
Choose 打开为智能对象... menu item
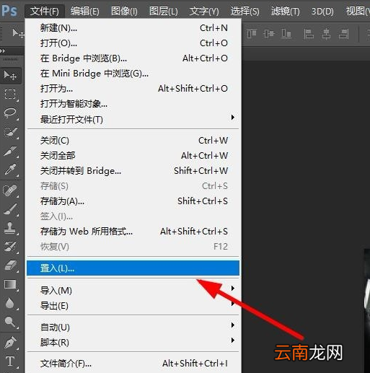coord(133,104)
